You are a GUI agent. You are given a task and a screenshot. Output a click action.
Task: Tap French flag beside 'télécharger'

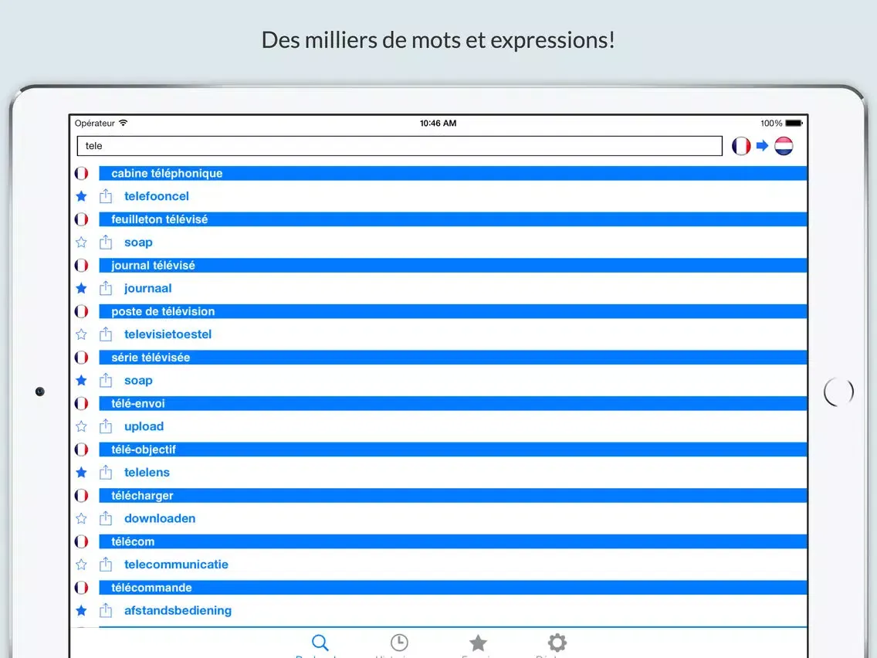pos(81,495)
